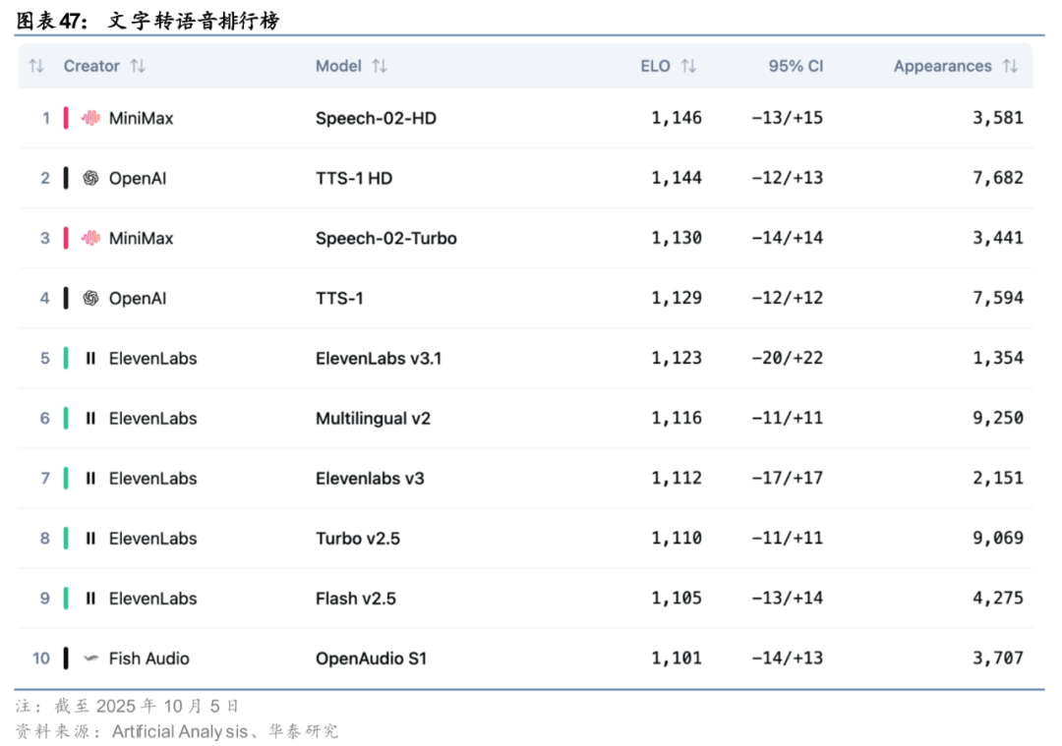Select the Speech-02-HD model name

[376, 119]
